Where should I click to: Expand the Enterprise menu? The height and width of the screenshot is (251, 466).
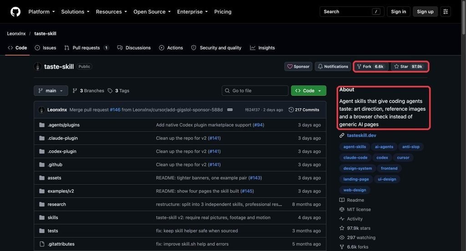pos(192,11)
